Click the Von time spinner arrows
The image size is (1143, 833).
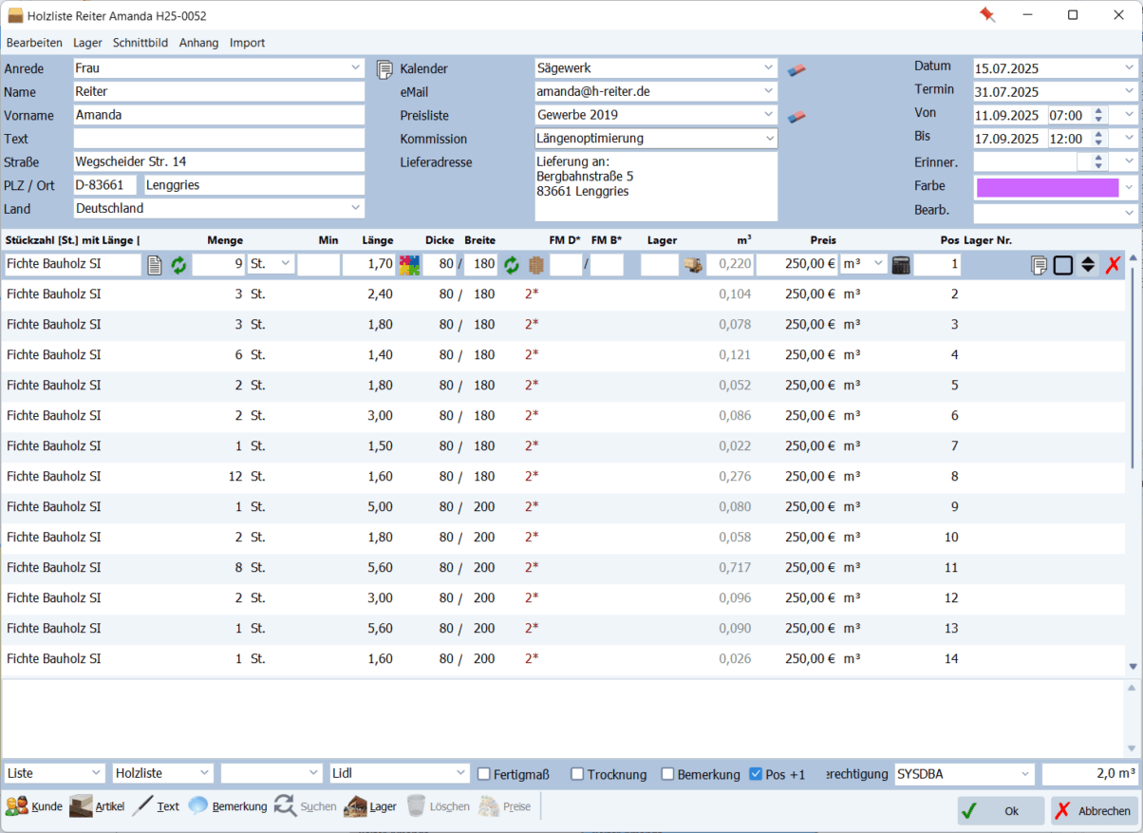1098,115
